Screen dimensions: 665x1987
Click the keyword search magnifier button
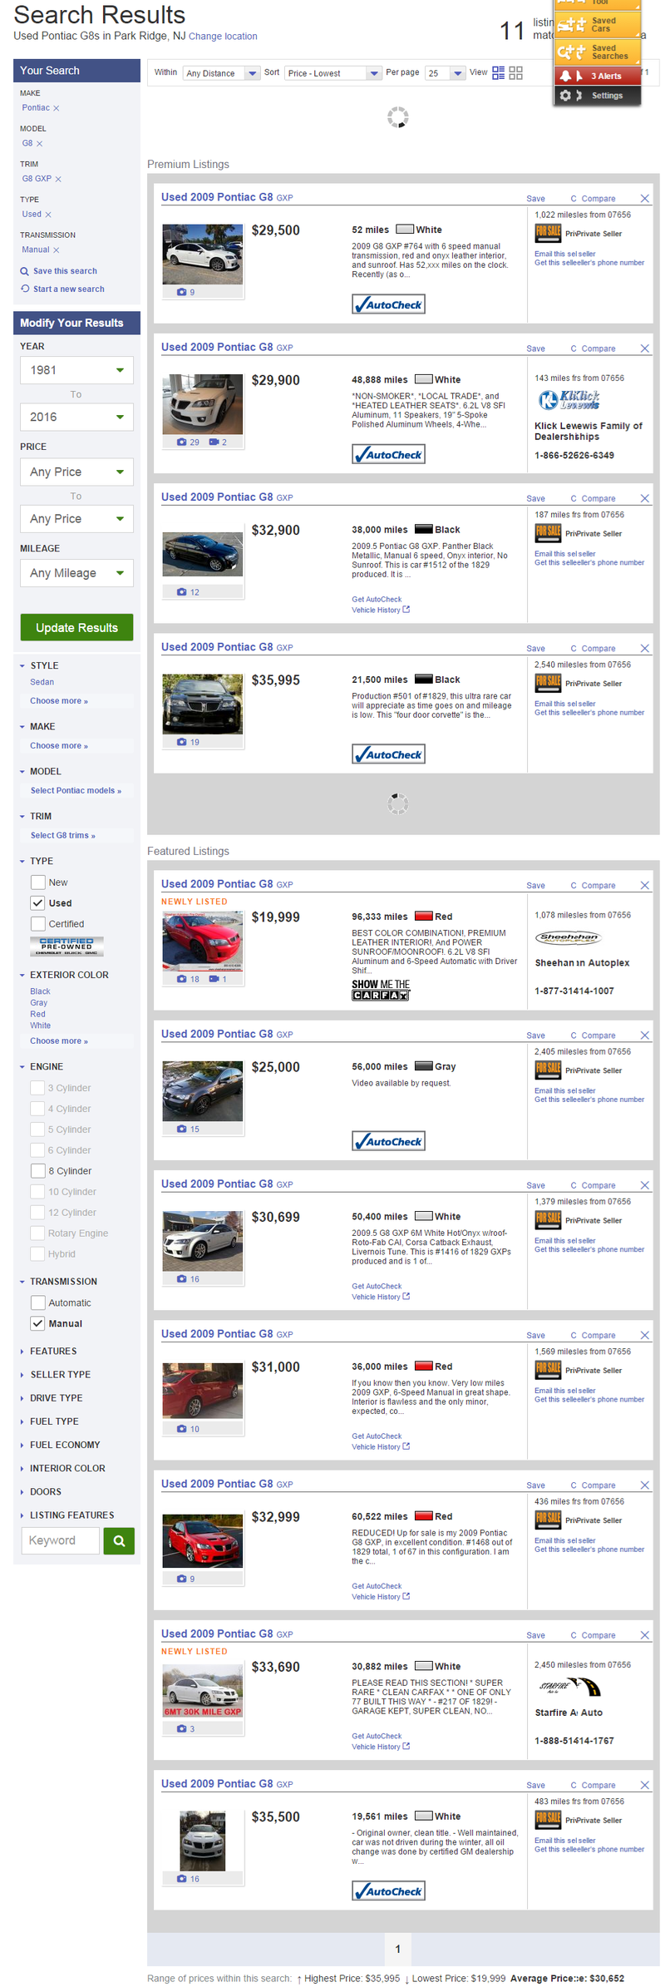(119, 1540)
